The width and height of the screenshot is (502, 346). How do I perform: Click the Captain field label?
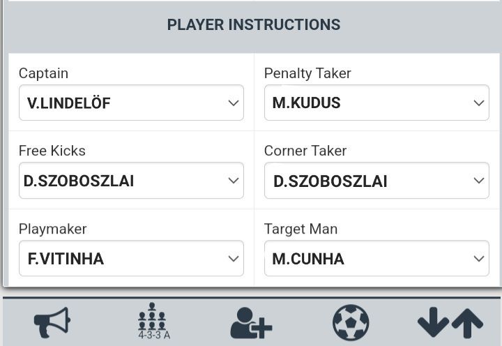coord(43,73)
